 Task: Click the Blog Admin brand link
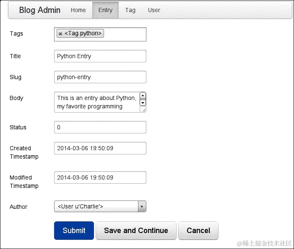[40, 10]
